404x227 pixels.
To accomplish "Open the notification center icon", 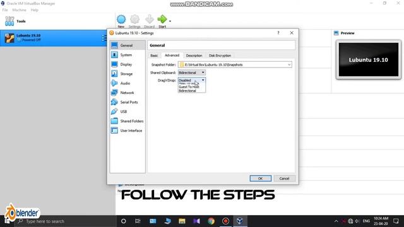I will click(x=396, y=221).
